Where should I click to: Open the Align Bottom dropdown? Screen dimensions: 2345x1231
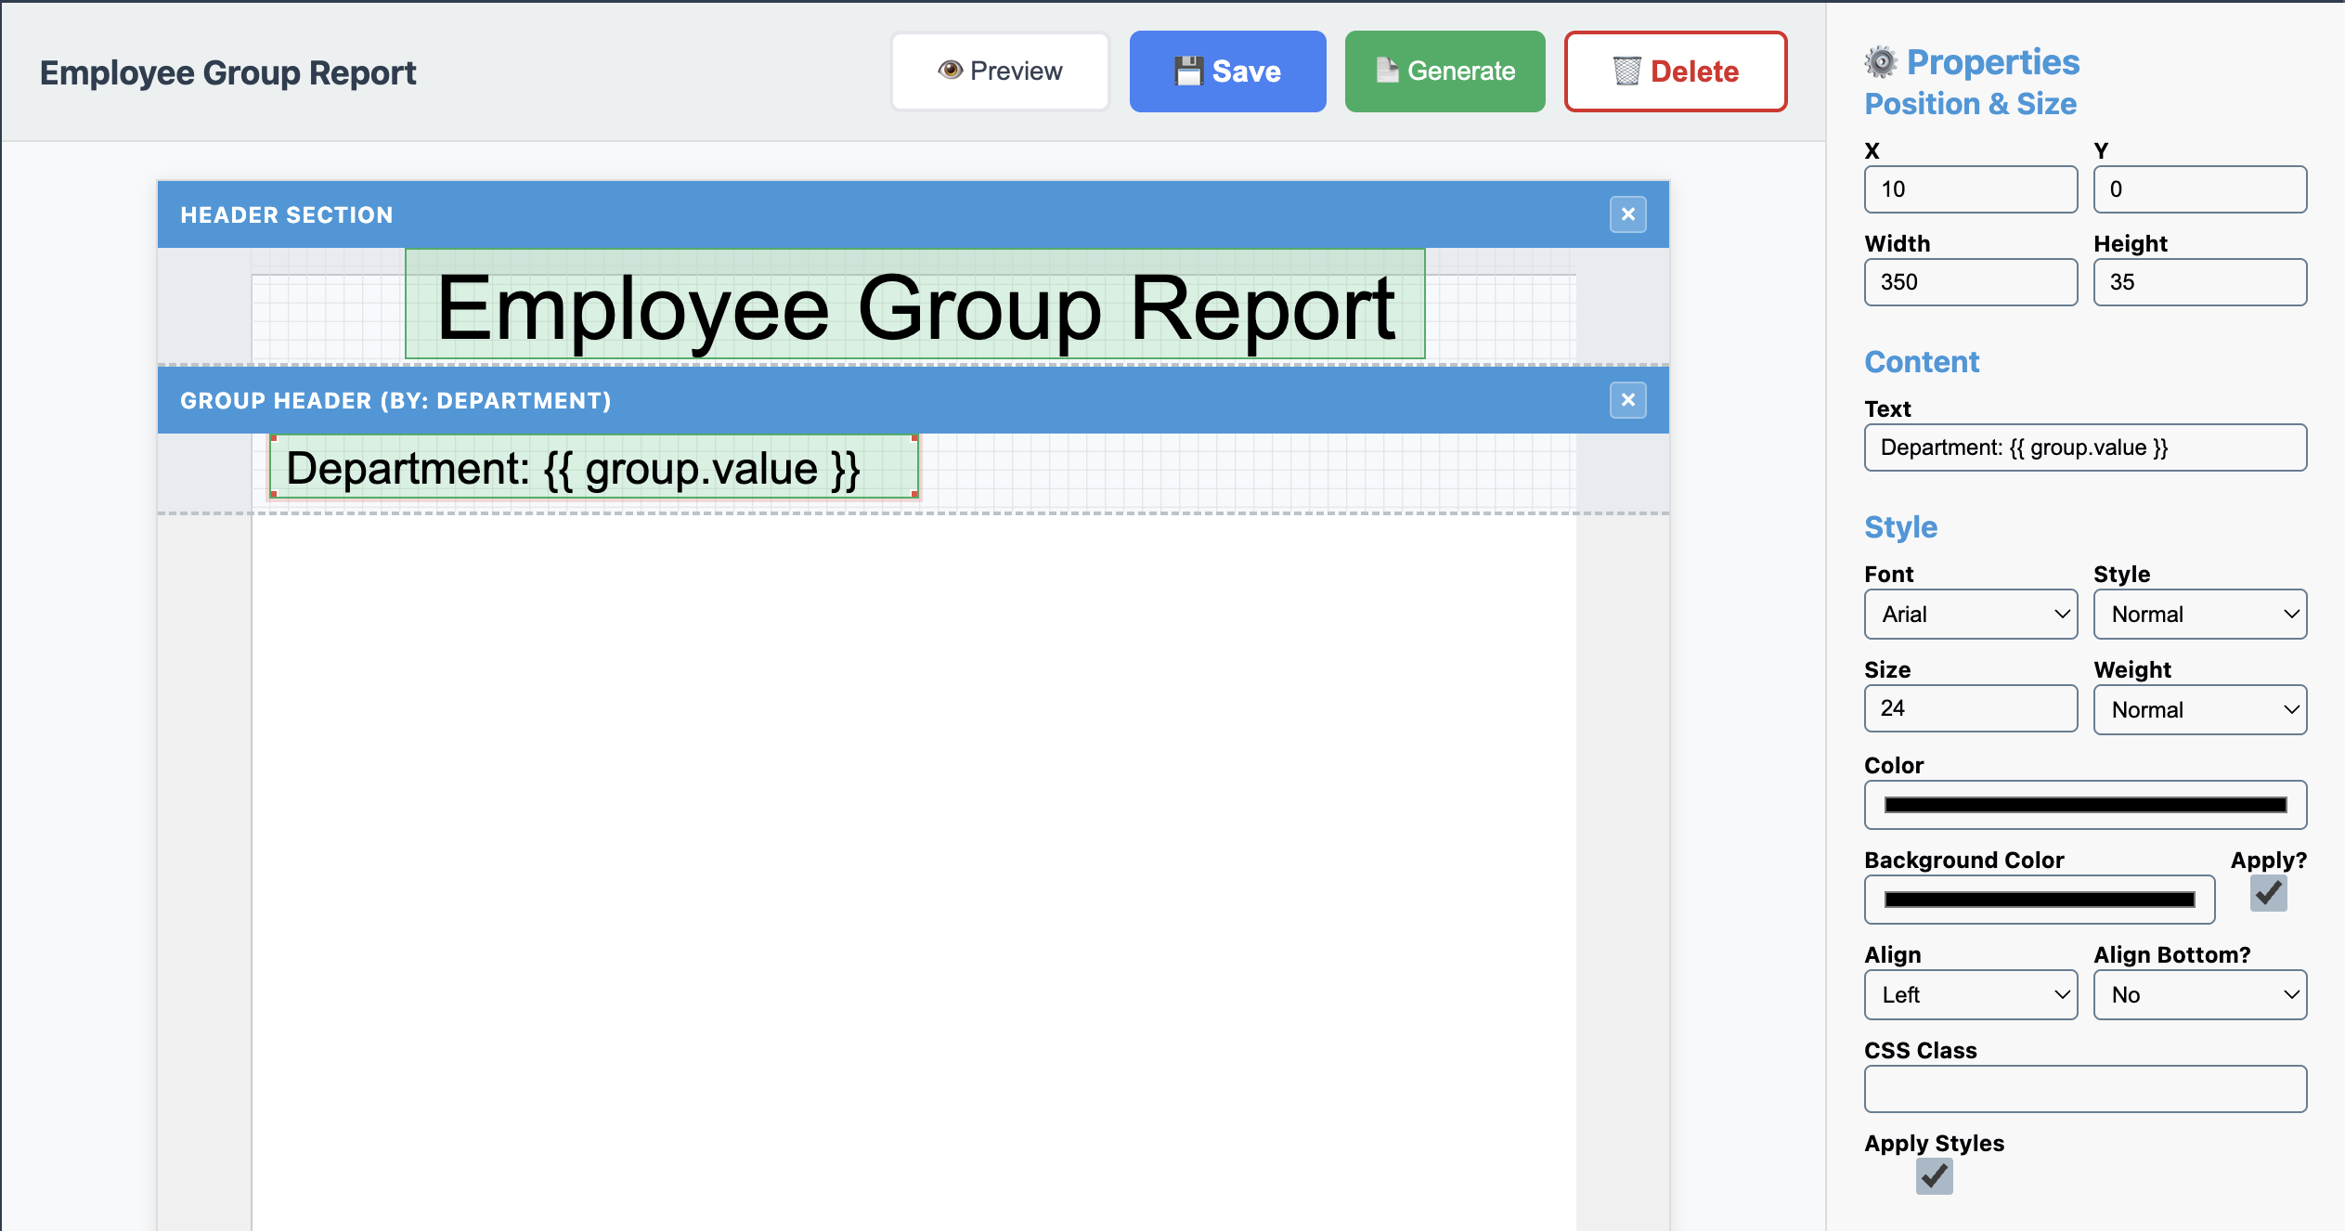2200,994
